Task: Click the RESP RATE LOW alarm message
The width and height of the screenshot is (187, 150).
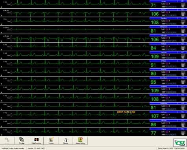Action: click(126, 112)
